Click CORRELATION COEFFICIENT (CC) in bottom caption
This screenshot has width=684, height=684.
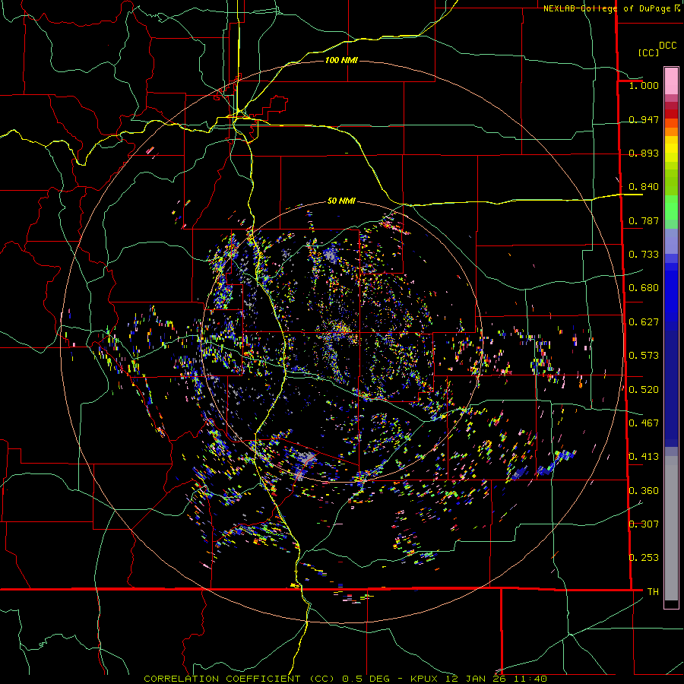[239, 679]
